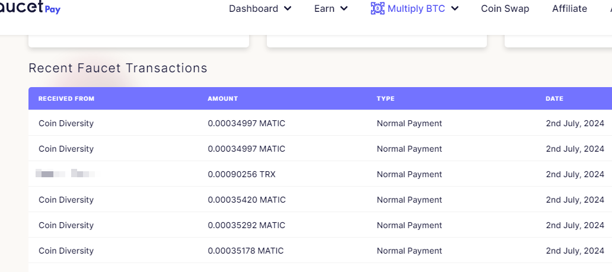Go to the Coin Swap page
612x272 pixels.
point(505,8)
